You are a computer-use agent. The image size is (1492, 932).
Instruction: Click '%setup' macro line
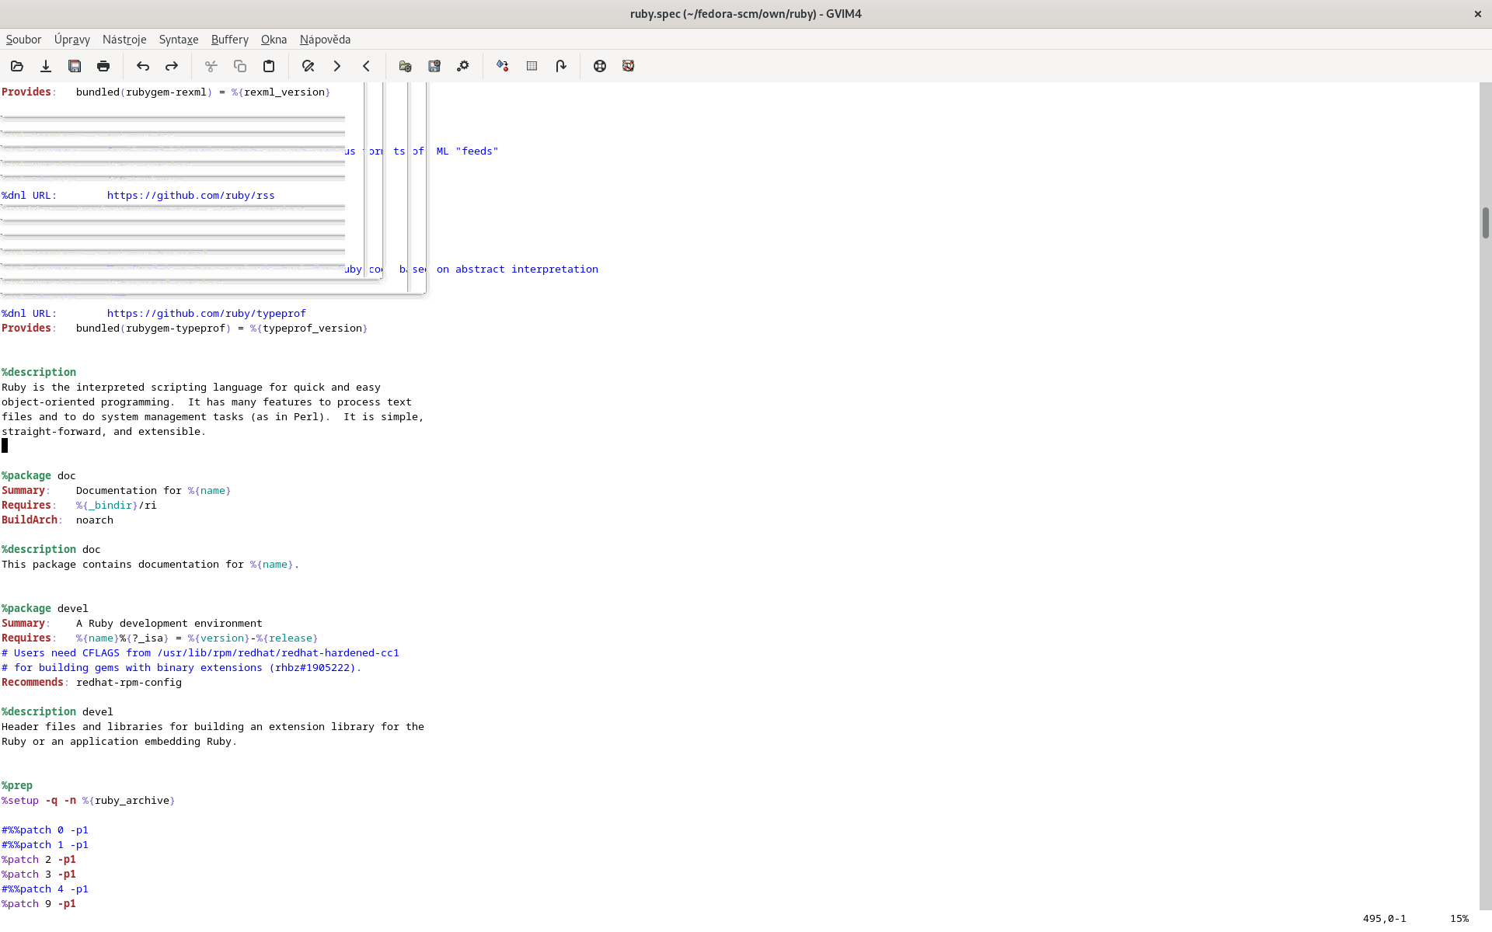[x=89, y=801]
